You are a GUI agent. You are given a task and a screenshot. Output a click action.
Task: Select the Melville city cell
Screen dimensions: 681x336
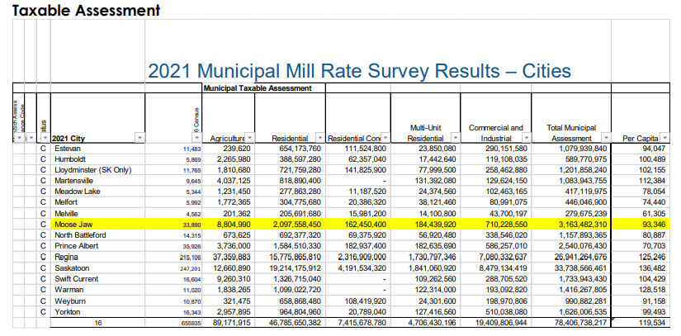point(97,214)
